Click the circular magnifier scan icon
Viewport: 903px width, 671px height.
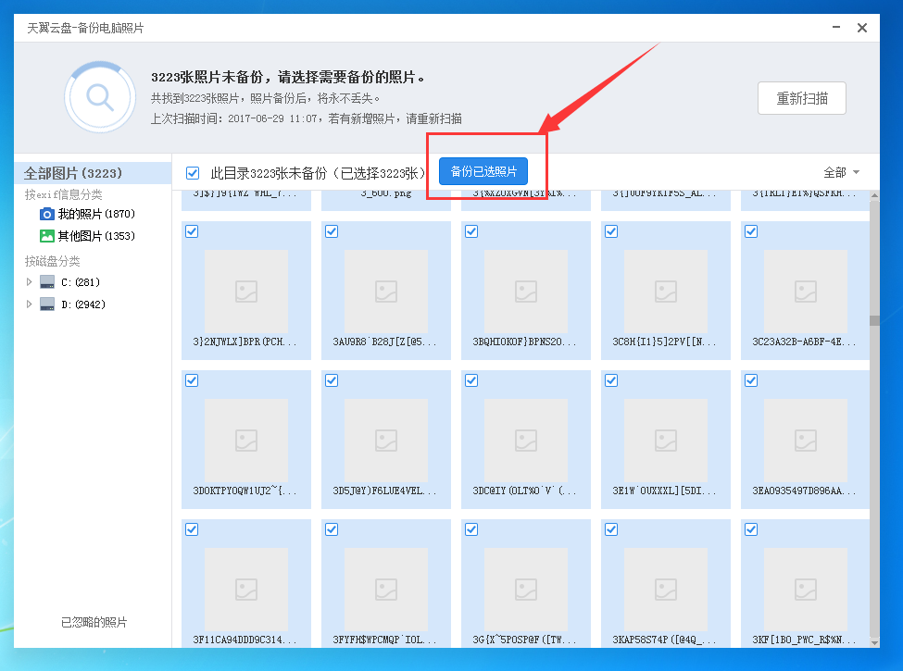coord(99,95)
